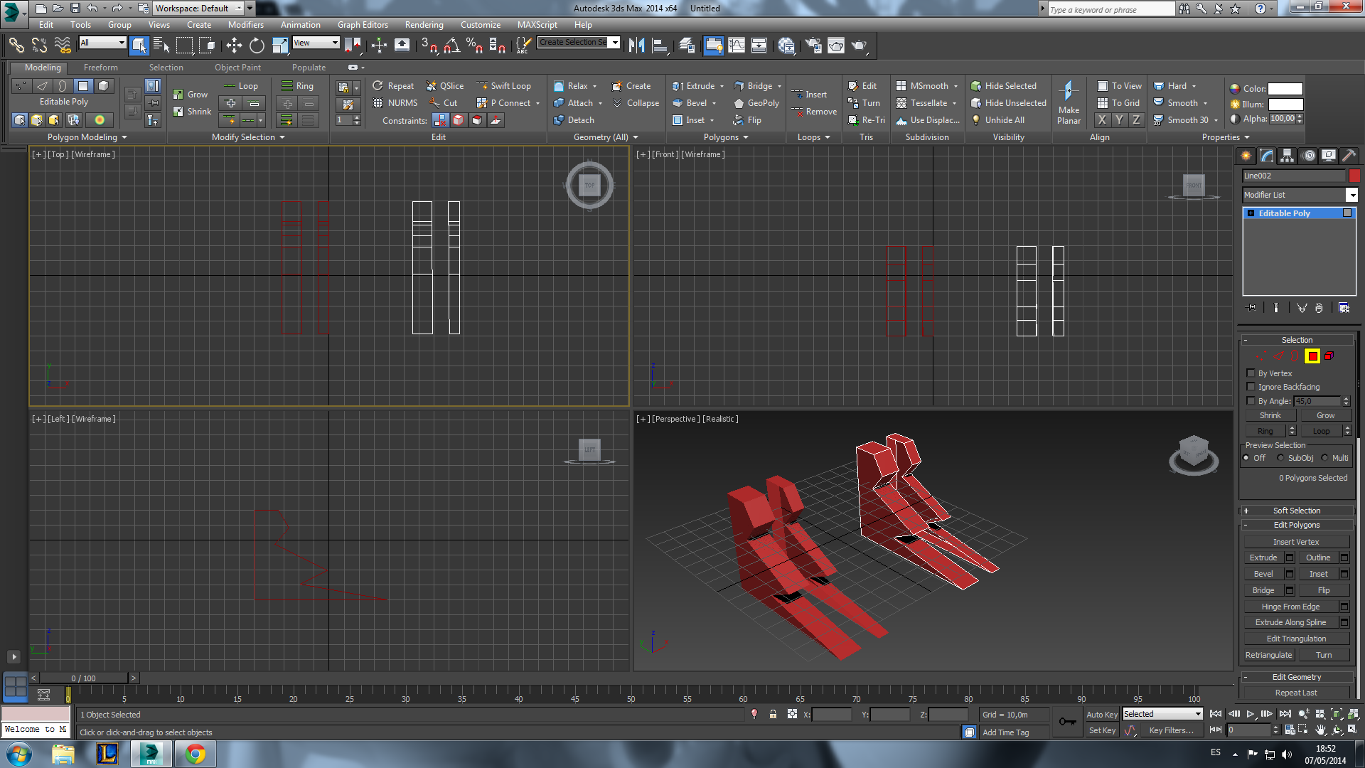1365x768 pixels.
Task: Click the Render Production teapot icon
Action: pyautogui.click(x=860, y=46)
